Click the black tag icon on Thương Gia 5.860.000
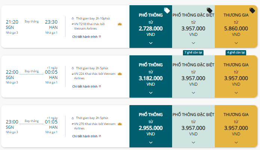The height and width of the screenshot is (150, 260). point(252,10)
